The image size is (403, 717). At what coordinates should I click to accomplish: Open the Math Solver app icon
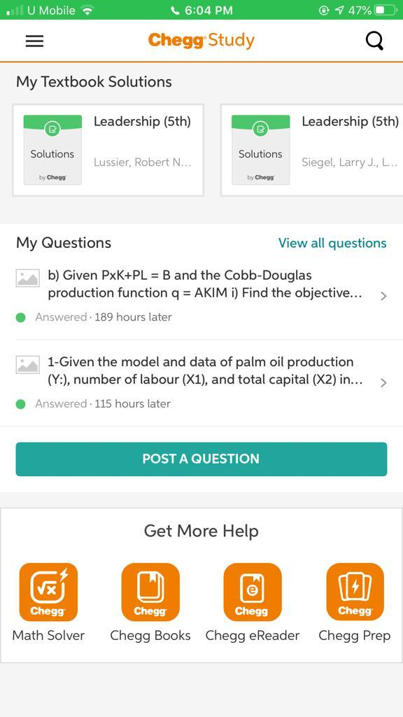pos(48,591)
